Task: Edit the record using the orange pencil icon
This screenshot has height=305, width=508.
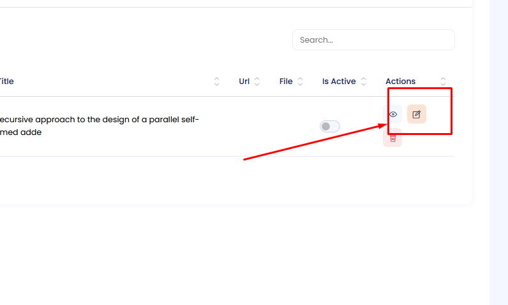Action: [x=417, y=115]
